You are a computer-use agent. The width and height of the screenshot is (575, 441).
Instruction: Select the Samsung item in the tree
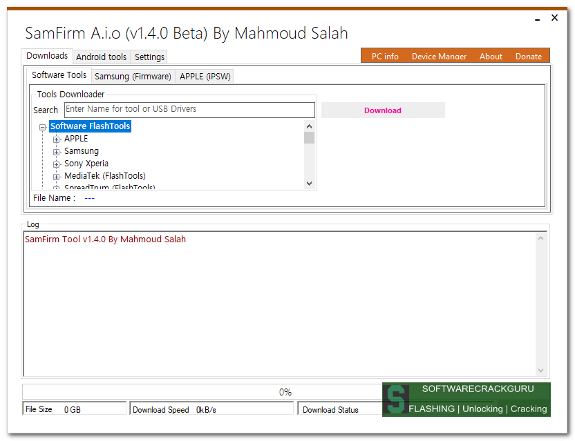tap(82, 151)
